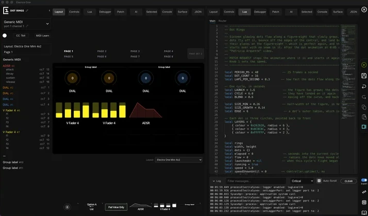Click the PAGE SET 2 button
Image resolution: width=368 pixels, height=216 pixels.
point(195,54)
